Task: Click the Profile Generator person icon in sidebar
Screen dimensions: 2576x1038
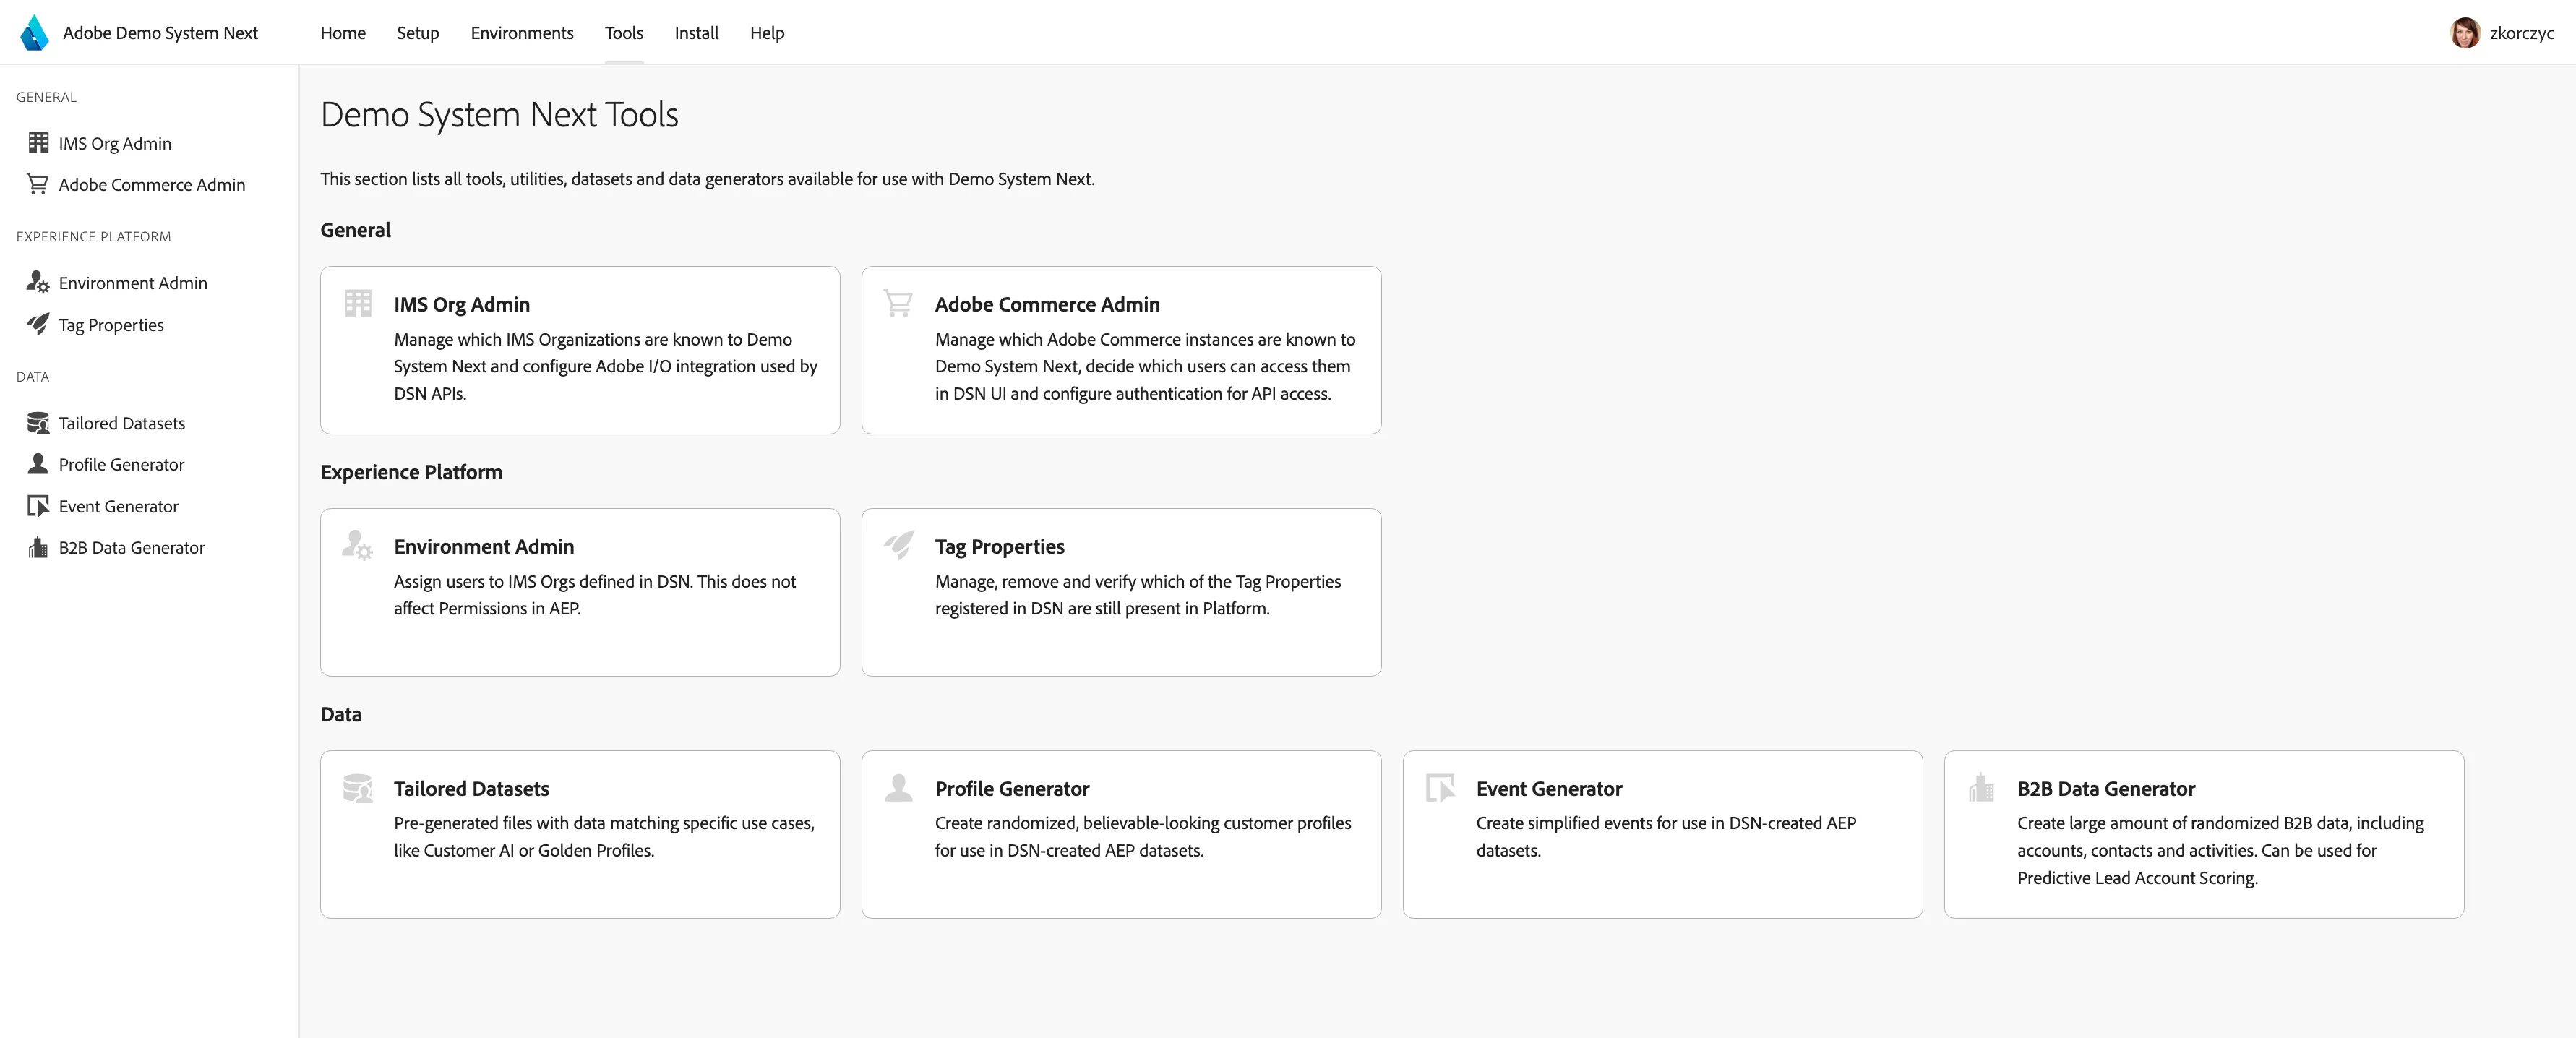Action: [38, 464]
